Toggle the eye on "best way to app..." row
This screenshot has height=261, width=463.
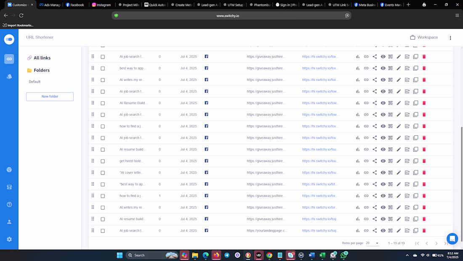point(383,68)
